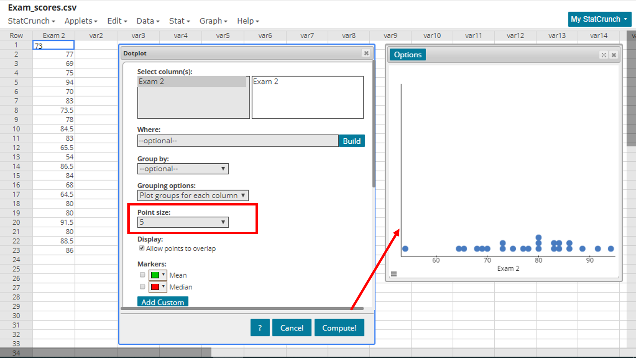The width and height of the screenshot is (636, 358).
Task: Close the Dotplot dialog with X
Action: [366, 53]
